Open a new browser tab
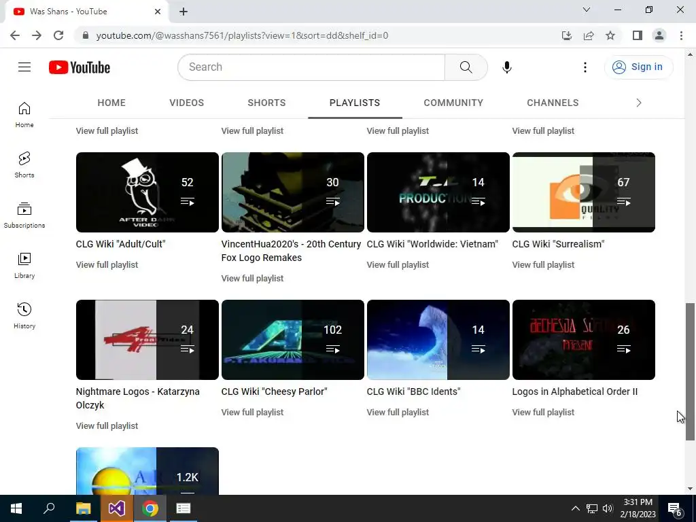 pyautogui.click(x=184, y=12)
